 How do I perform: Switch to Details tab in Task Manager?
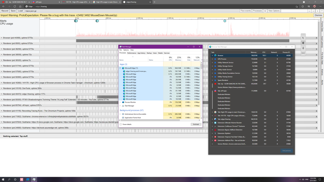pos(160,53)
